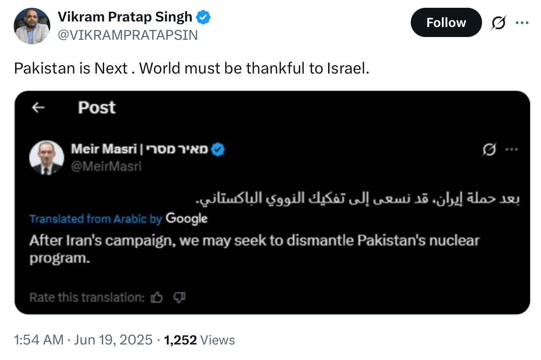Click the Grok icon beside Follow
This screenshot has height=360, width=541.
[x=498, y=23]
